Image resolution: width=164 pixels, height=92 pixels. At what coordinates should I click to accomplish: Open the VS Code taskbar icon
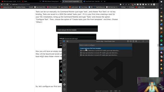coord(161,48)
